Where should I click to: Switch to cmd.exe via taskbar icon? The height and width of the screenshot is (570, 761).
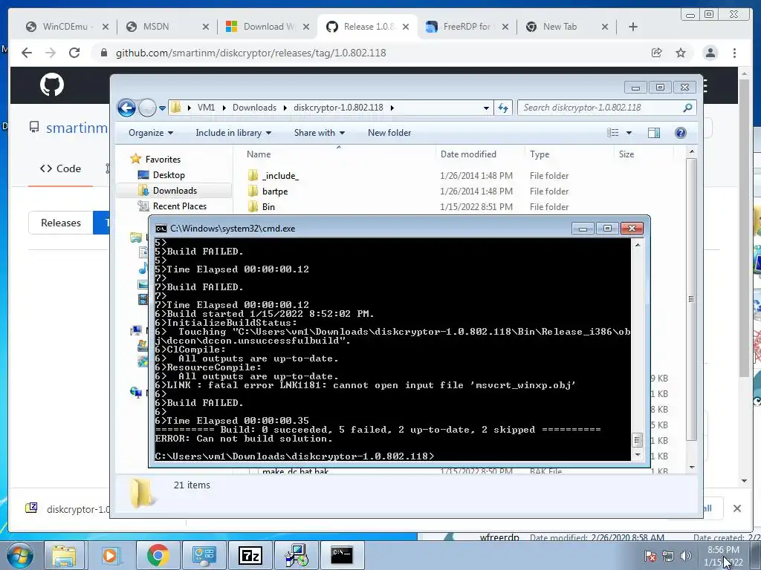click(x=342, y=555)
